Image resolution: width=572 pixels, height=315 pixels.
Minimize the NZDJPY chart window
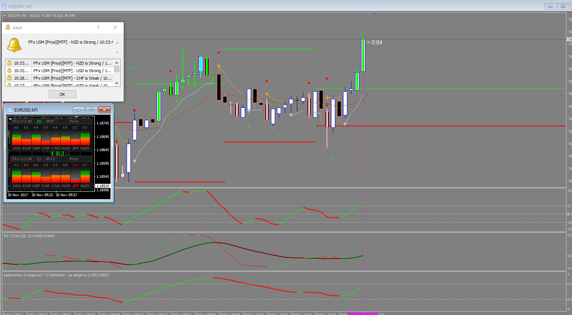point(551,6)
